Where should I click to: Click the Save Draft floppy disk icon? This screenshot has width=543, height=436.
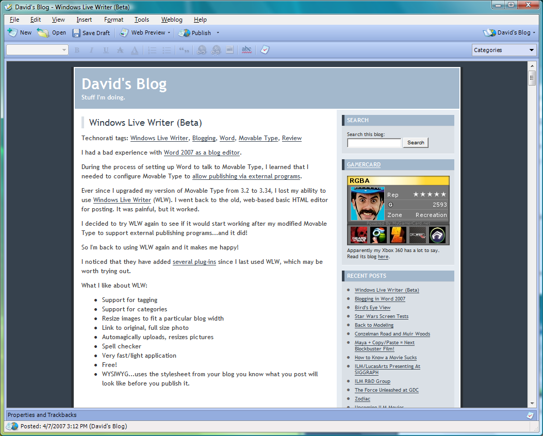coord(76,33)
